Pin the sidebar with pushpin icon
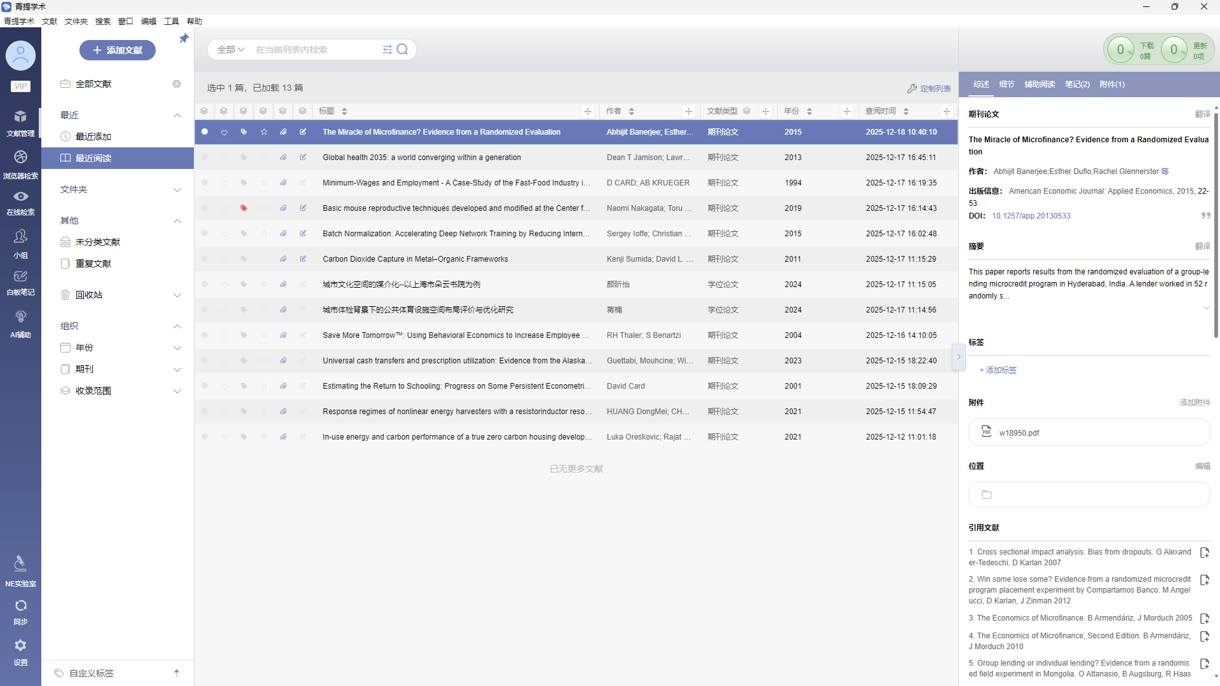Viewport: 1220px width, 686px height. tap(184, 39)
